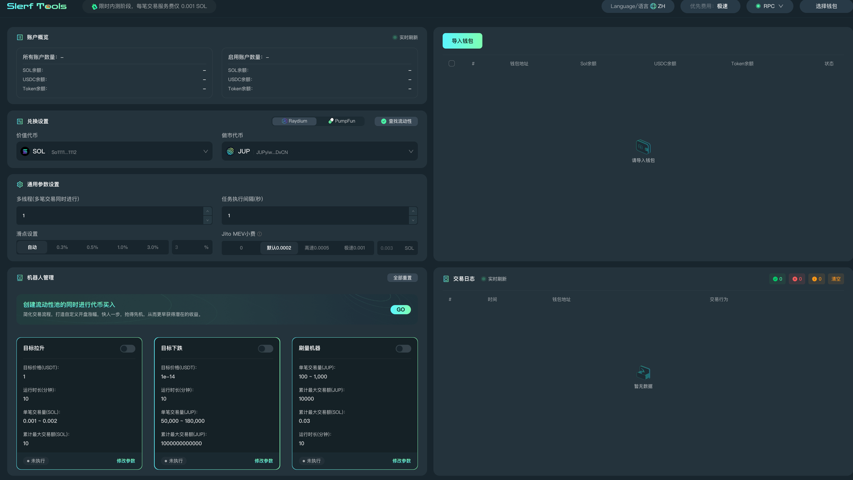The image size is (853, 480).
Task: Click the 导入钱包 button
Action: pyautogui.click(x=462, y=41)
